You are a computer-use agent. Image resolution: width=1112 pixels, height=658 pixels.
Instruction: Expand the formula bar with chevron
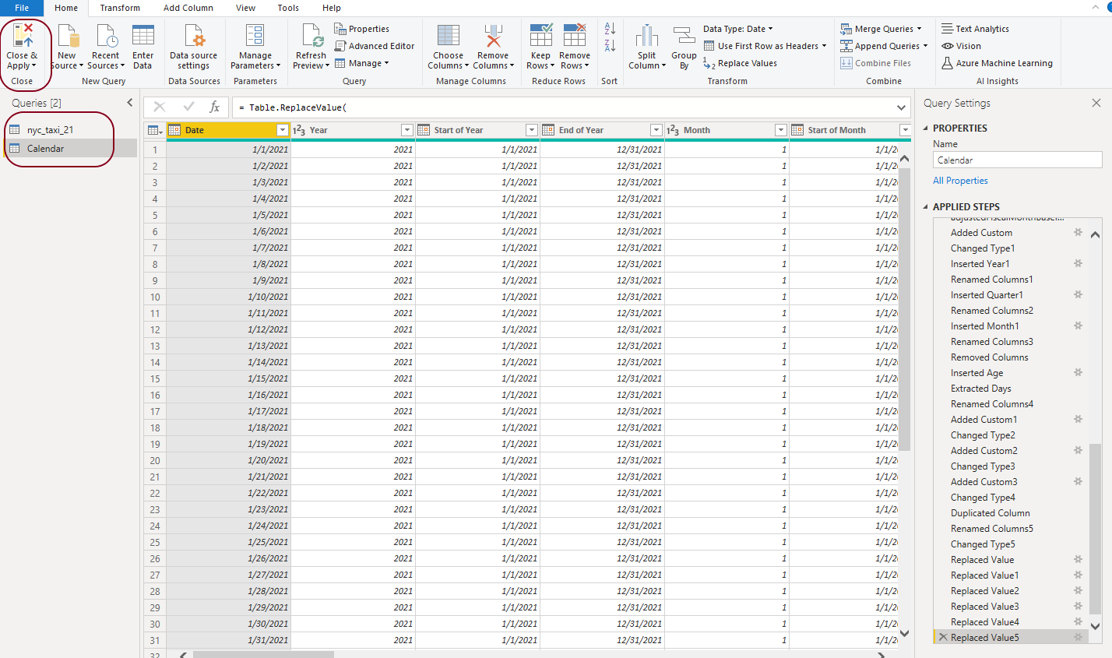pos(901,107)
